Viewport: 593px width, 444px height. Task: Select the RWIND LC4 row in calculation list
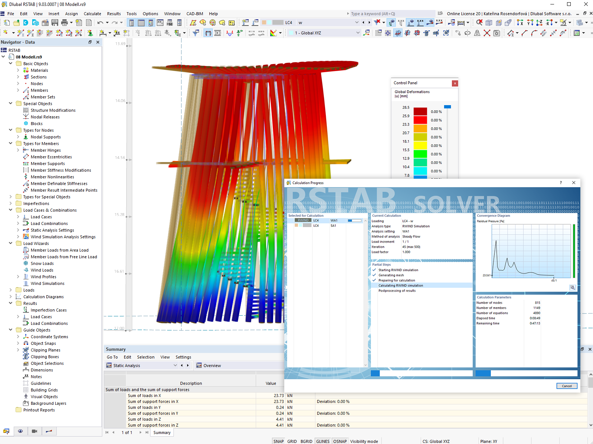click(x=328, y=220)
